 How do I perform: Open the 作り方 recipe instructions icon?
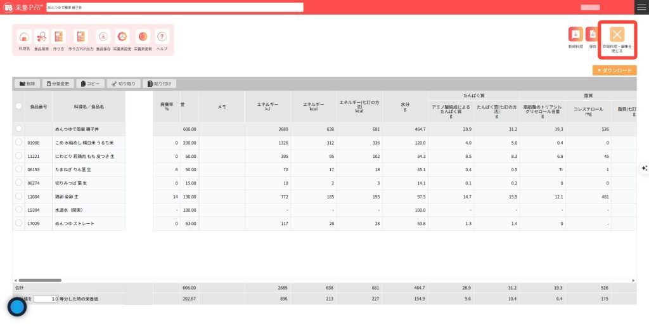click(58, 37)
